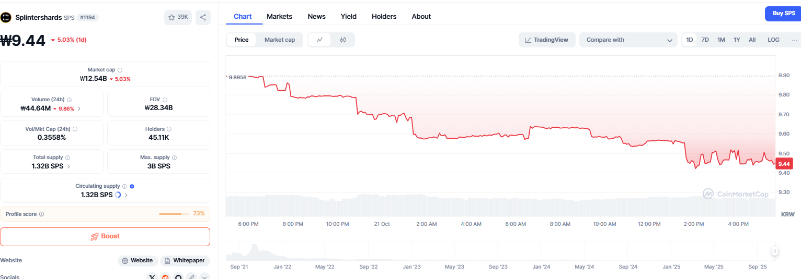The width and height of the screenshot is (801, 279).
Task: Open the Whitepaper link
Action: 185,260
